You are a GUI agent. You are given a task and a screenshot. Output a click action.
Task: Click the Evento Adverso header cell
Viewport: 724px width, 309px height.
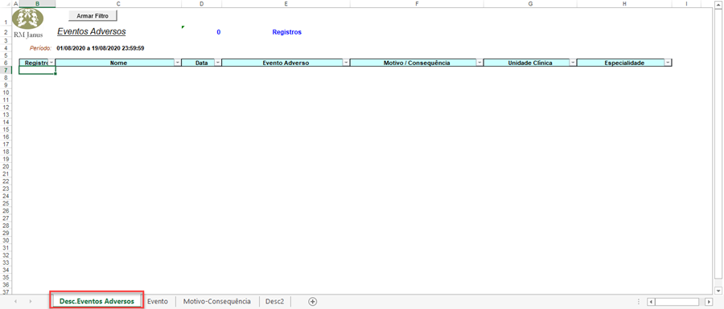(286, 63)
